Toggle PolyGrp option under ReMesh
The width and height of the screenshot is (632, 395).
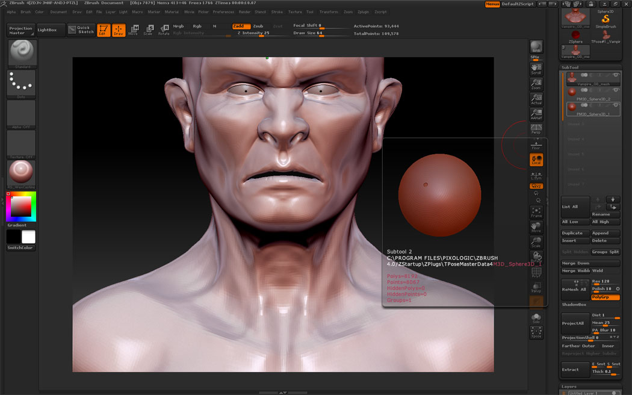coord(606,297)
